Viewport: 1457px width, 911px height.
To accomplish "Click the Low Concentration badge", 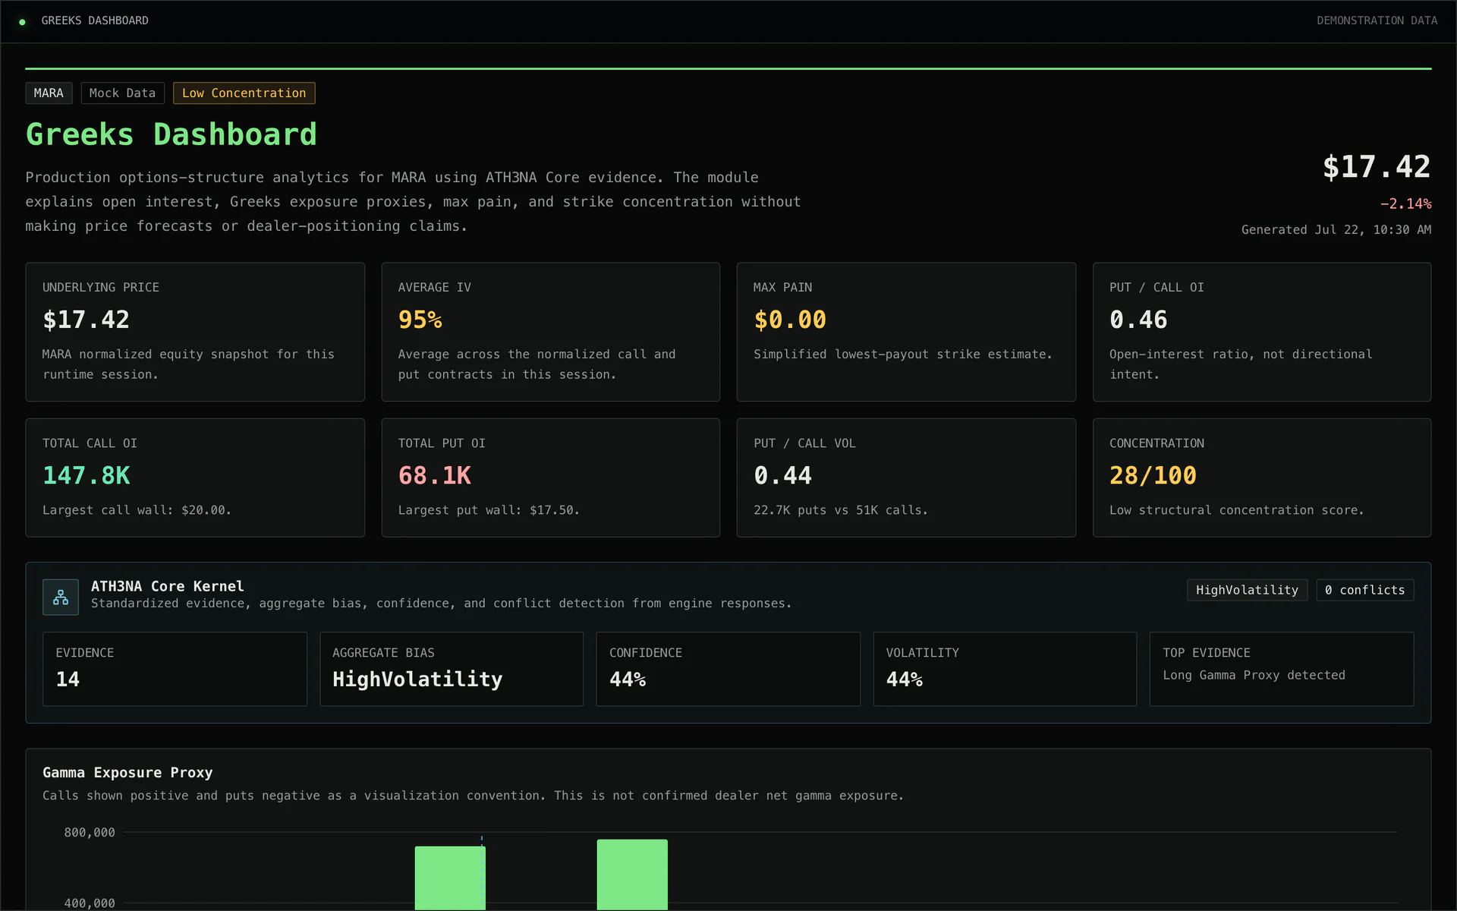I will click(x=244, y=93).
